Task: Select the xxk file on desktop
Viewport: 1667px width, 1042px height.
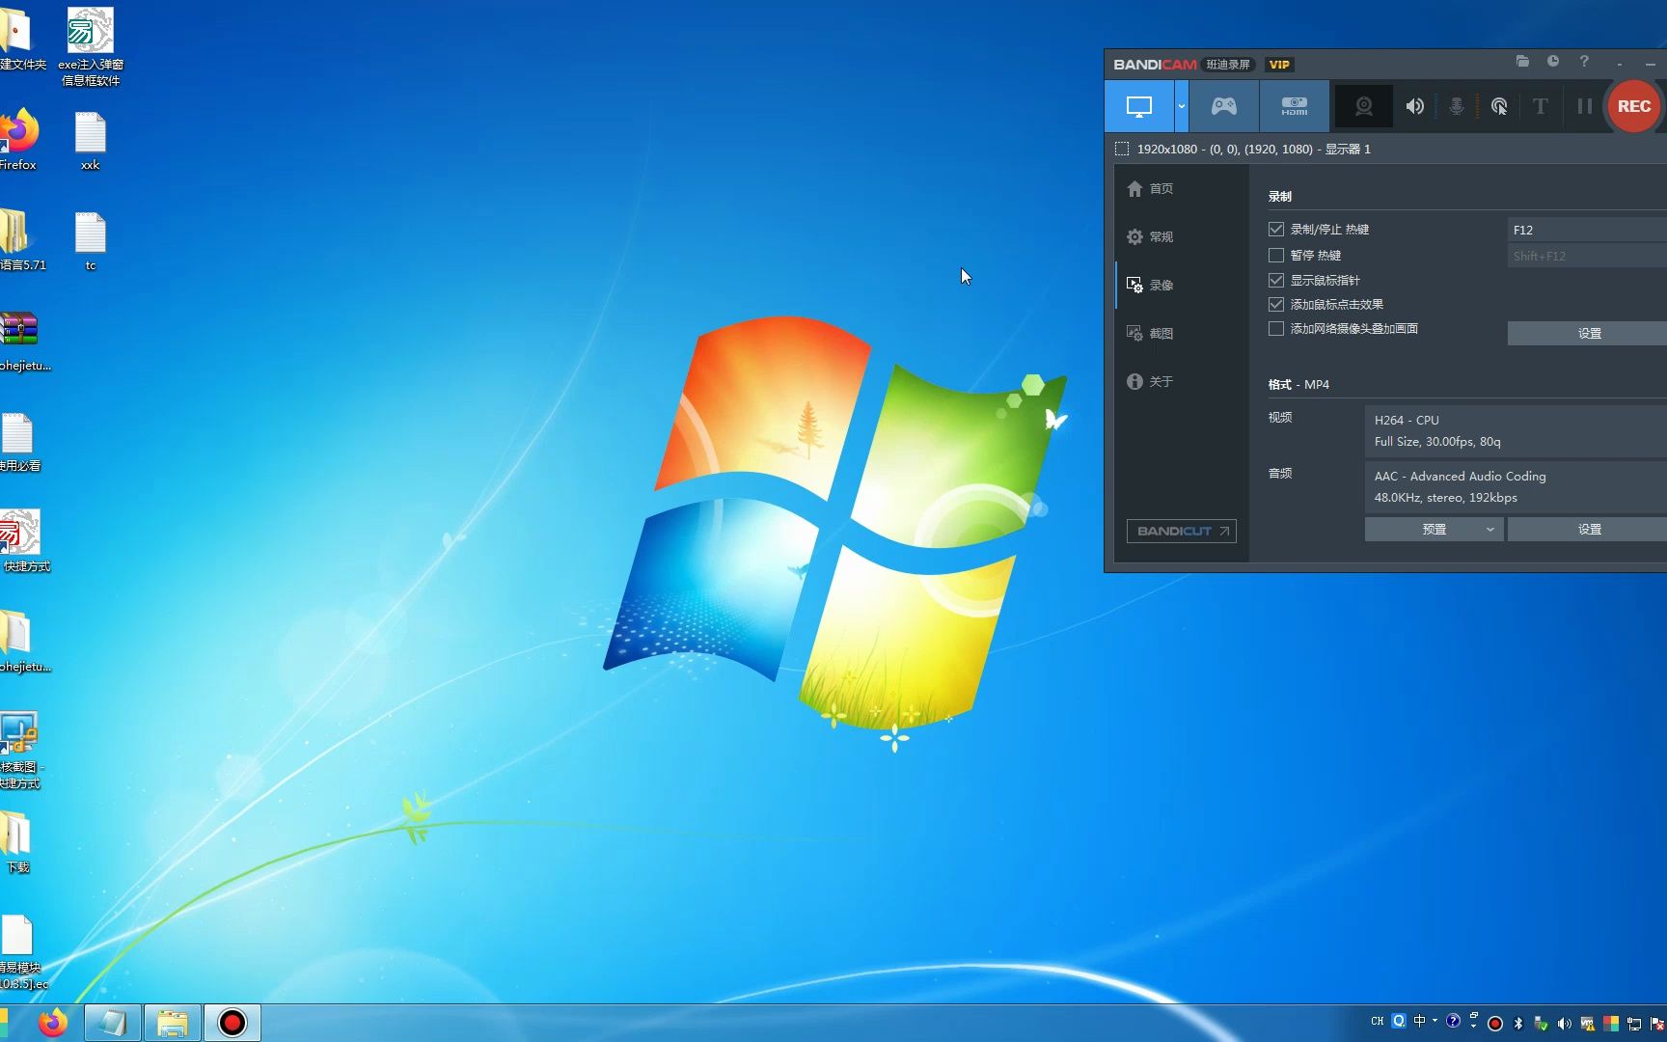Action: 91,142
